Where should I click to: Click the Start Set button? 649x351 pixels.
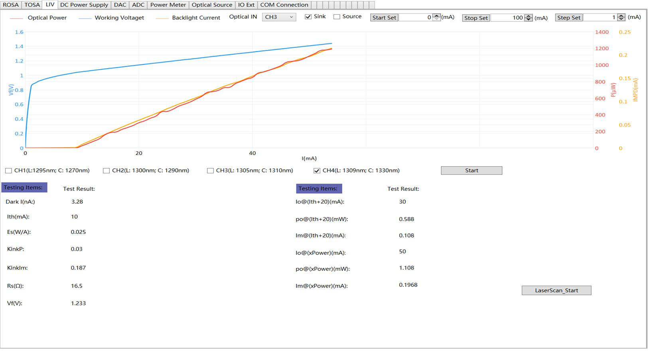click(x=384, y=18)
